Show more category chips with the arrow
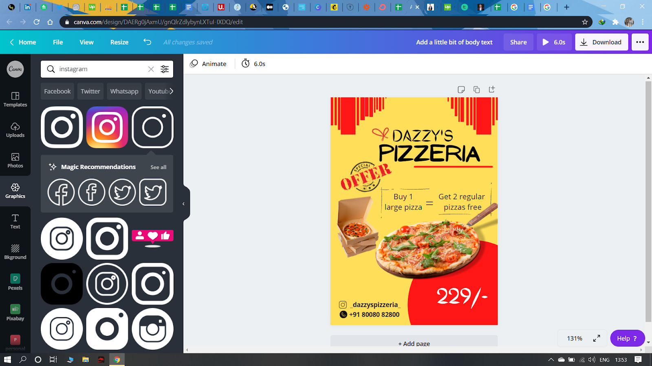This screenshot has height=366, width=652. click(x=171, y=91)
